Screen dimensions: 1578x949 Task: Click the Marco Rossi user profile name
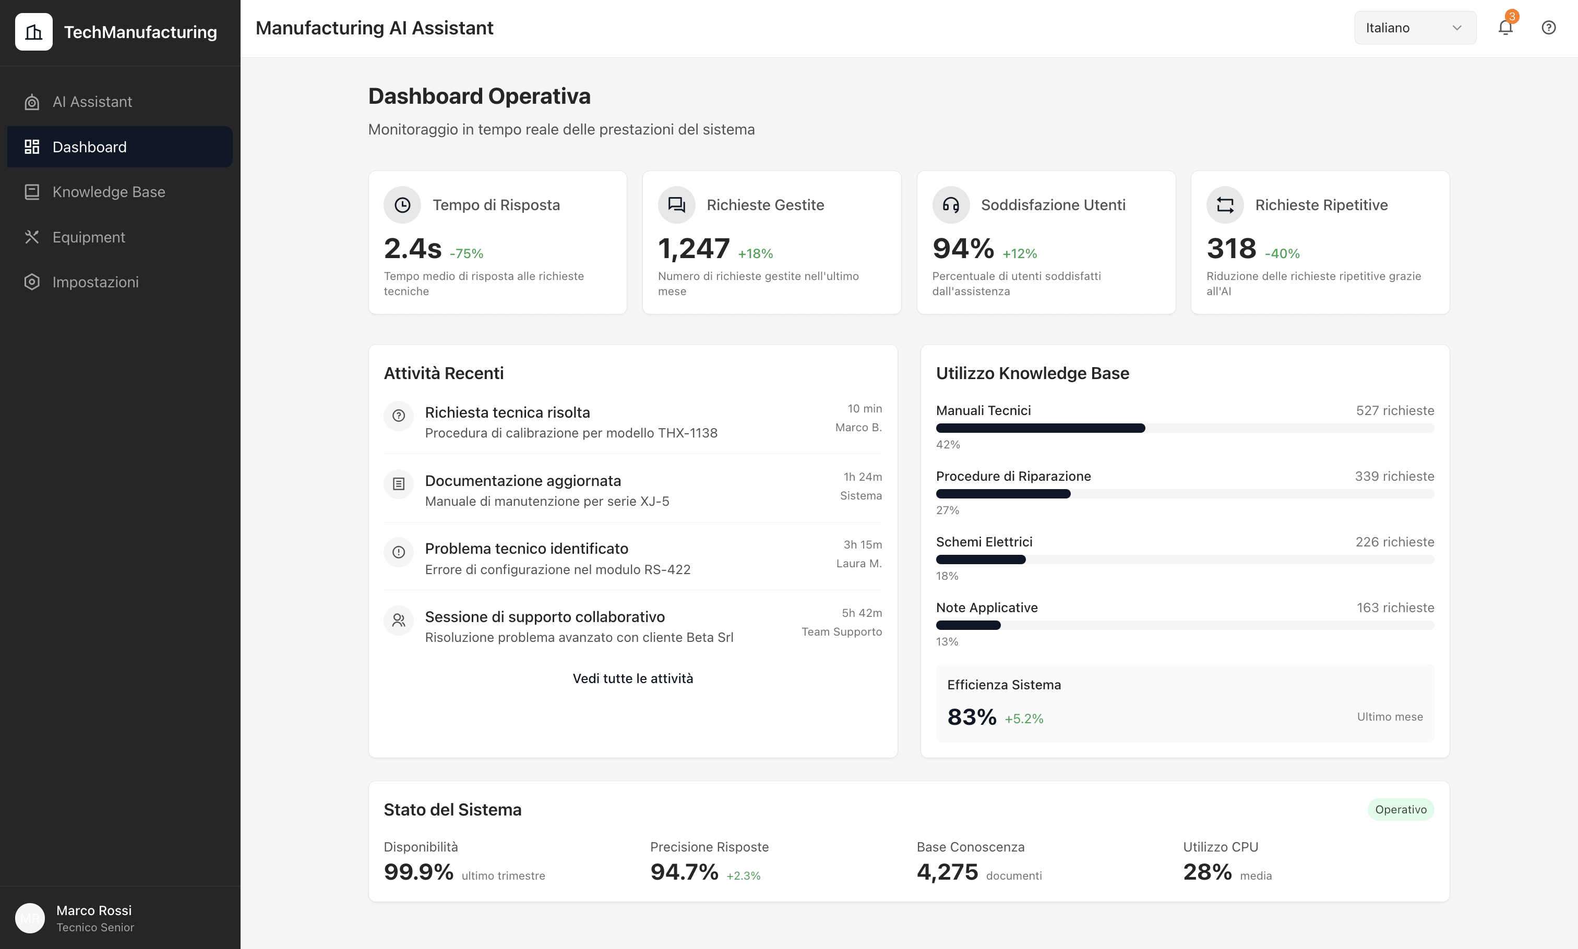pyautogui.click(x=94, y=910)
